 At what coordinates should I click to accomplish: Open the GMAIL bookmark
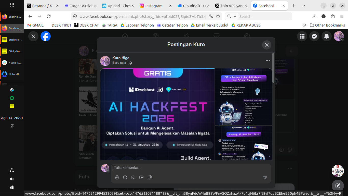pos(35,25)
